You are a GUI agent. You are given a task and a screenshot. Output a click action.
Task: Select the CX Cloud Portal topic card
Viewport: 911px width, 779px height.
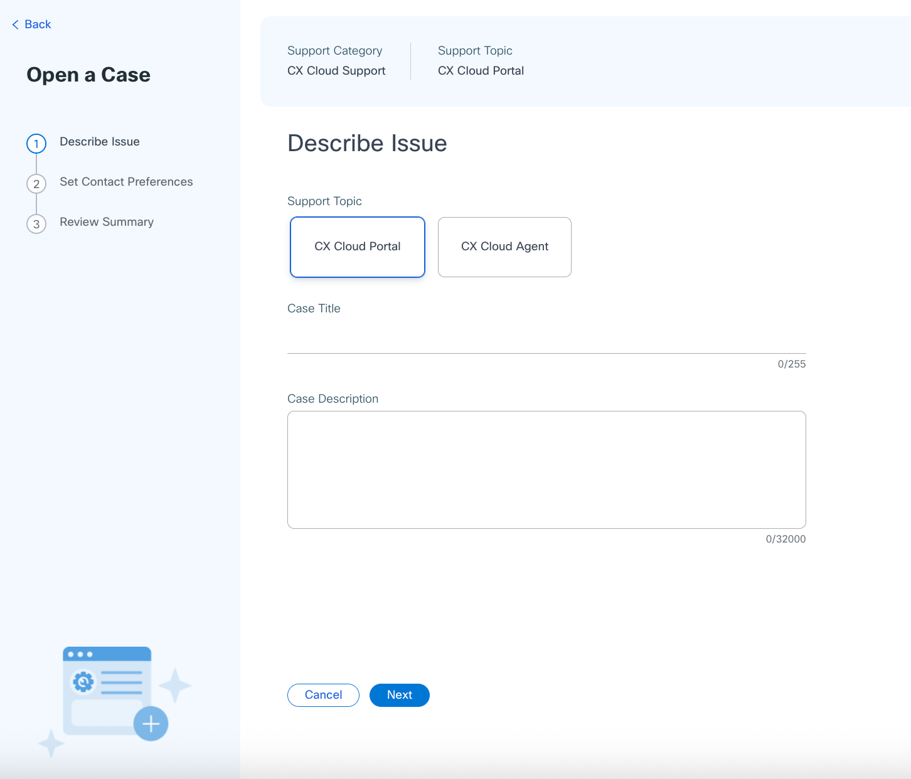[x=358, y=247]
